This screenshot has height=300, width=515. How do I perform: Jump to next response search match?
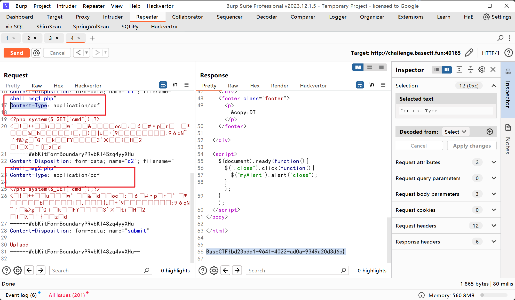coord(237,270)
